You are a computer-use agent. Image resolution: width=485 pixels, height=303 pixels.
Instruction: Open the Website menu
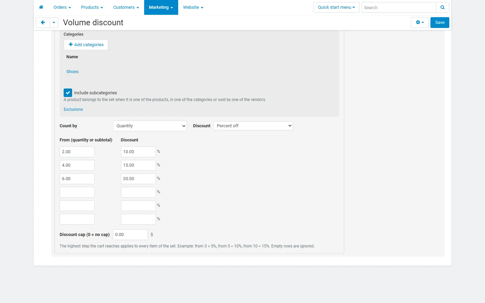click(193, 7)
